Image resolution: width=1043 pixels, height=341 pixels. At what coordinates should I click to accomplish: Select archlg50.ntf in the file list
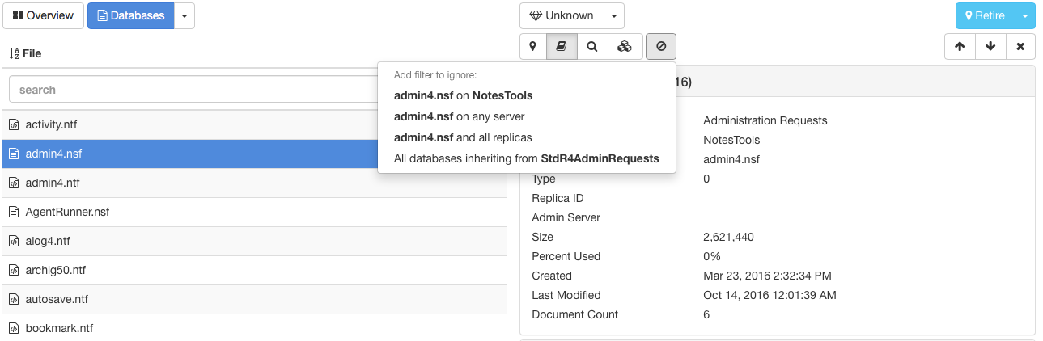(x=255, y=270)
